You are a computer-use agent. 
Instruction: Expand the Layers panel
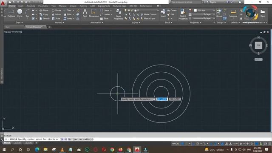pos(136,23)
